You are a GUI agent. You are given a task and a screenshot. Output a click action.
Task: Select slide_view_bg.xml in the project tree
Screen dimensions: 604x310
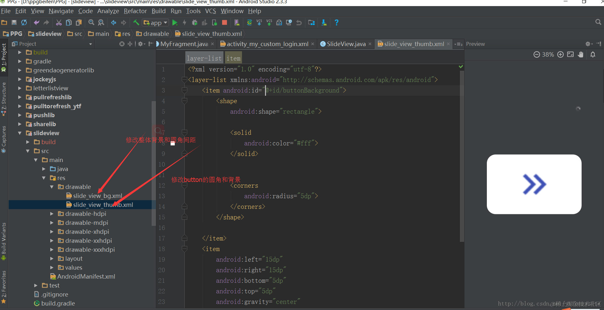point(97,196)
